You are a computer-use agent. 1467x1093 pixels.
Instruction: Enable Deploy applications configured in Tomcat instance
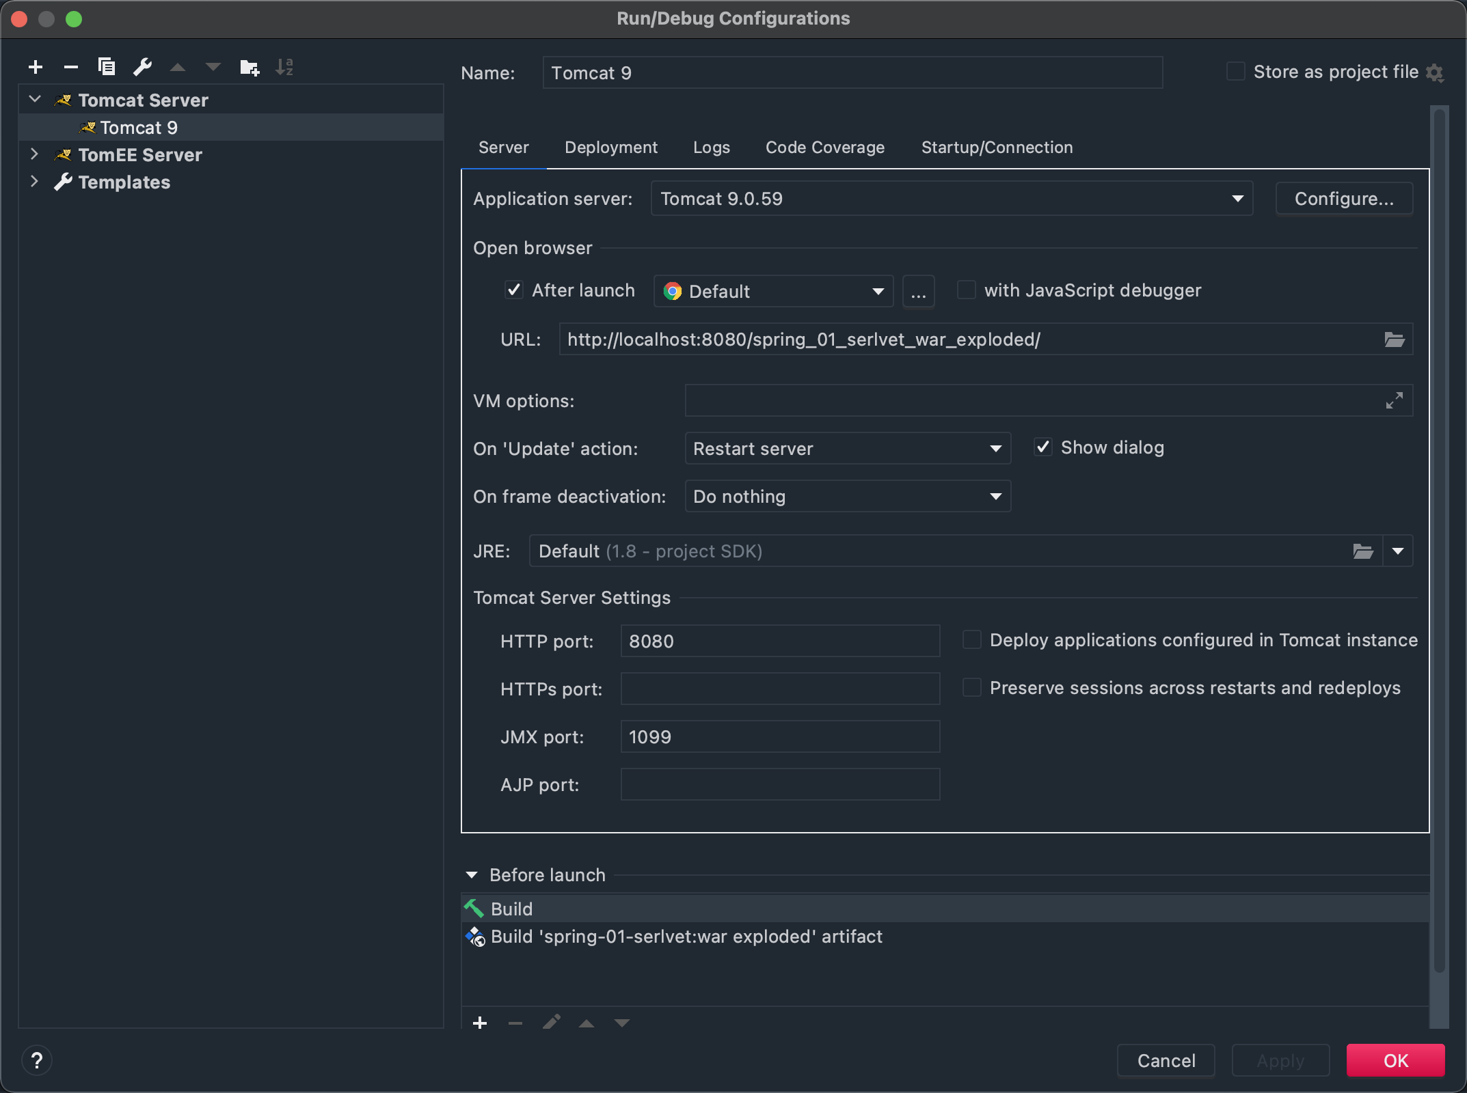(x=972, y=640)
